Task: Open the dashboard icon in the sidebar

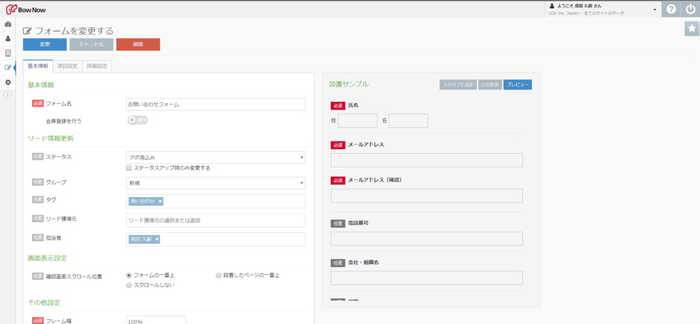Action: [x=8, y=25]
